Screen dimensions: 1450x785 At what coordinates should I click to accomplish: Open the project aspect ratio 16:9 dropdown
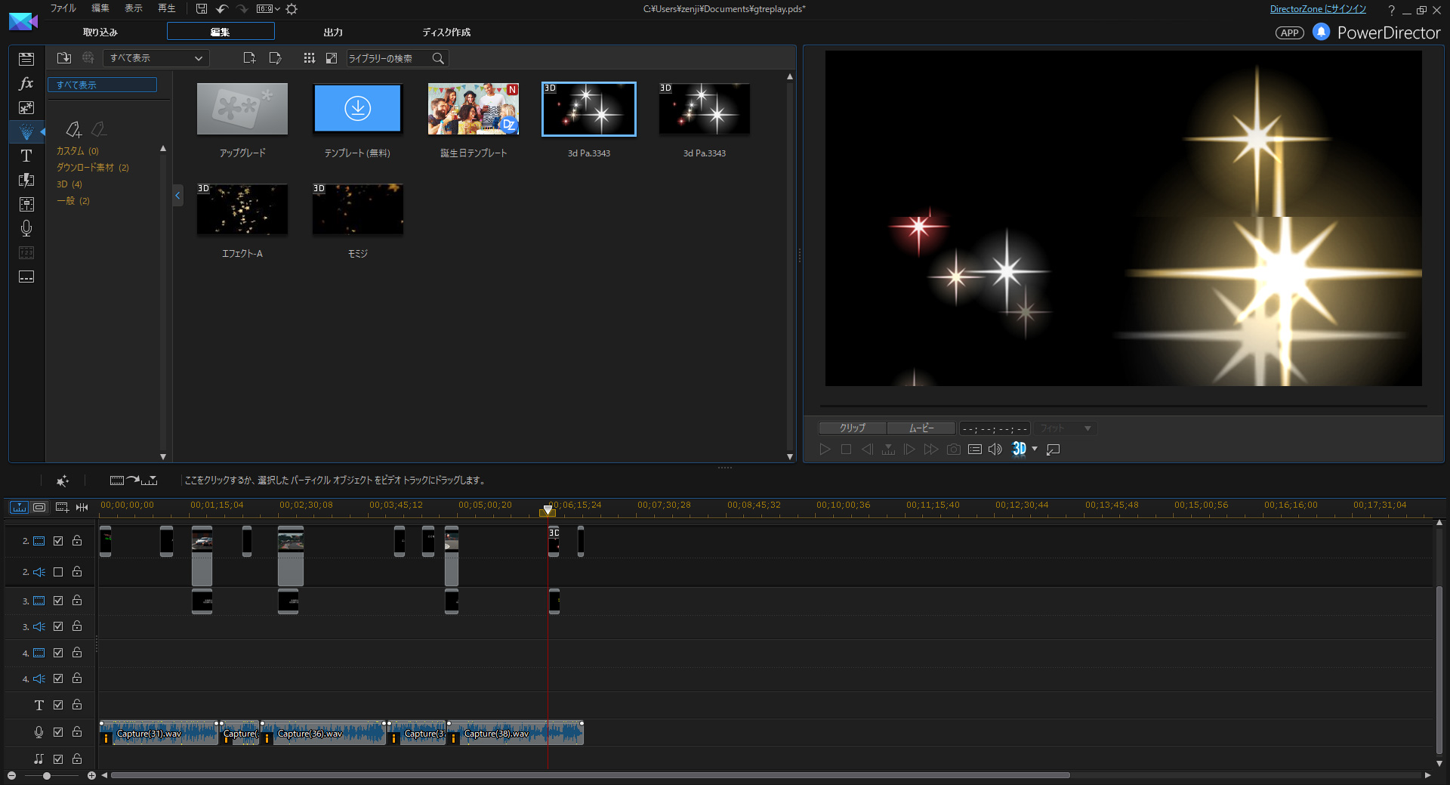pyautogui.click(x=267, y=9)
